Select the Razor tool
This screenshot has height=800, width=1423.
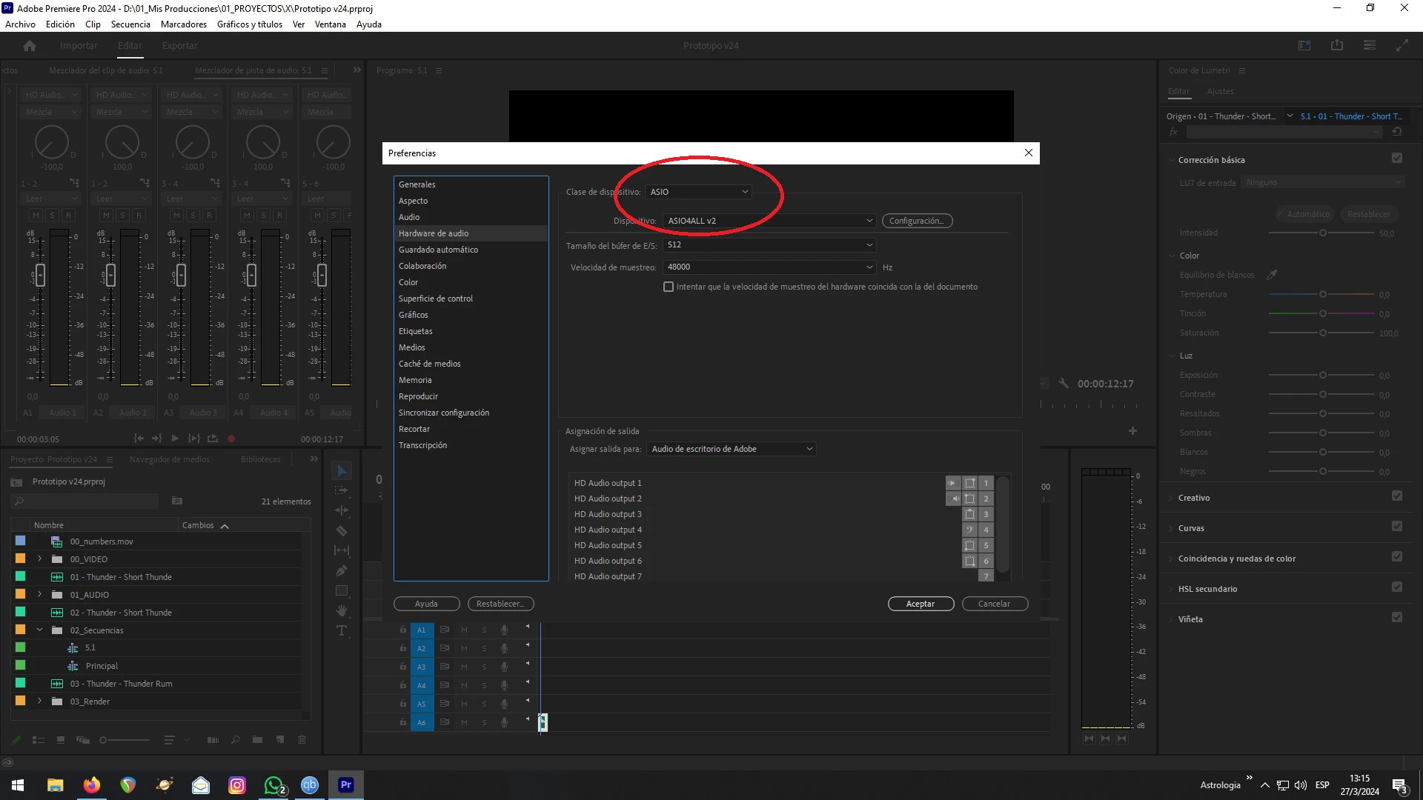tap(342, 530)
